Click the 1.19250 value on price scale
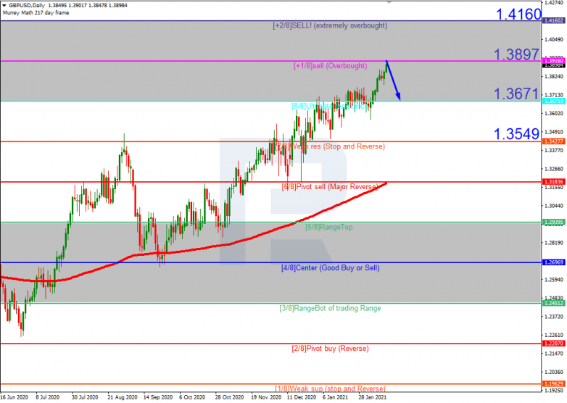567x403 pixels. click(554, 391)
